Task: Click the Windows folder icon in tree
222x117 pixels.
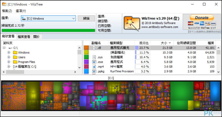Action: pos(15,52)
